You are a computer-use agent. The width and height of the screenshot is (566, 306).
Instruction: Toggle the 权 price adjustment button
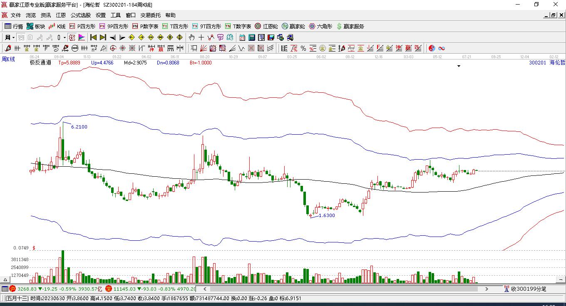point(72,37)
